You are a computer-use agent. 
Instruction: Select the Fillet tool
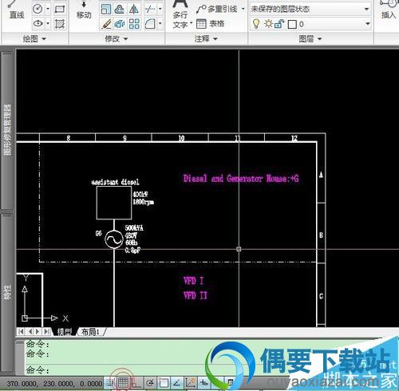point(150,24)
